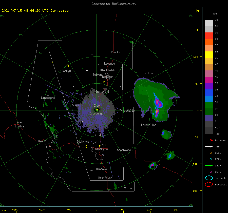228x213 pixels.
Task: Click the red forecast ellipse legend icon
Action: pos(209,184)
